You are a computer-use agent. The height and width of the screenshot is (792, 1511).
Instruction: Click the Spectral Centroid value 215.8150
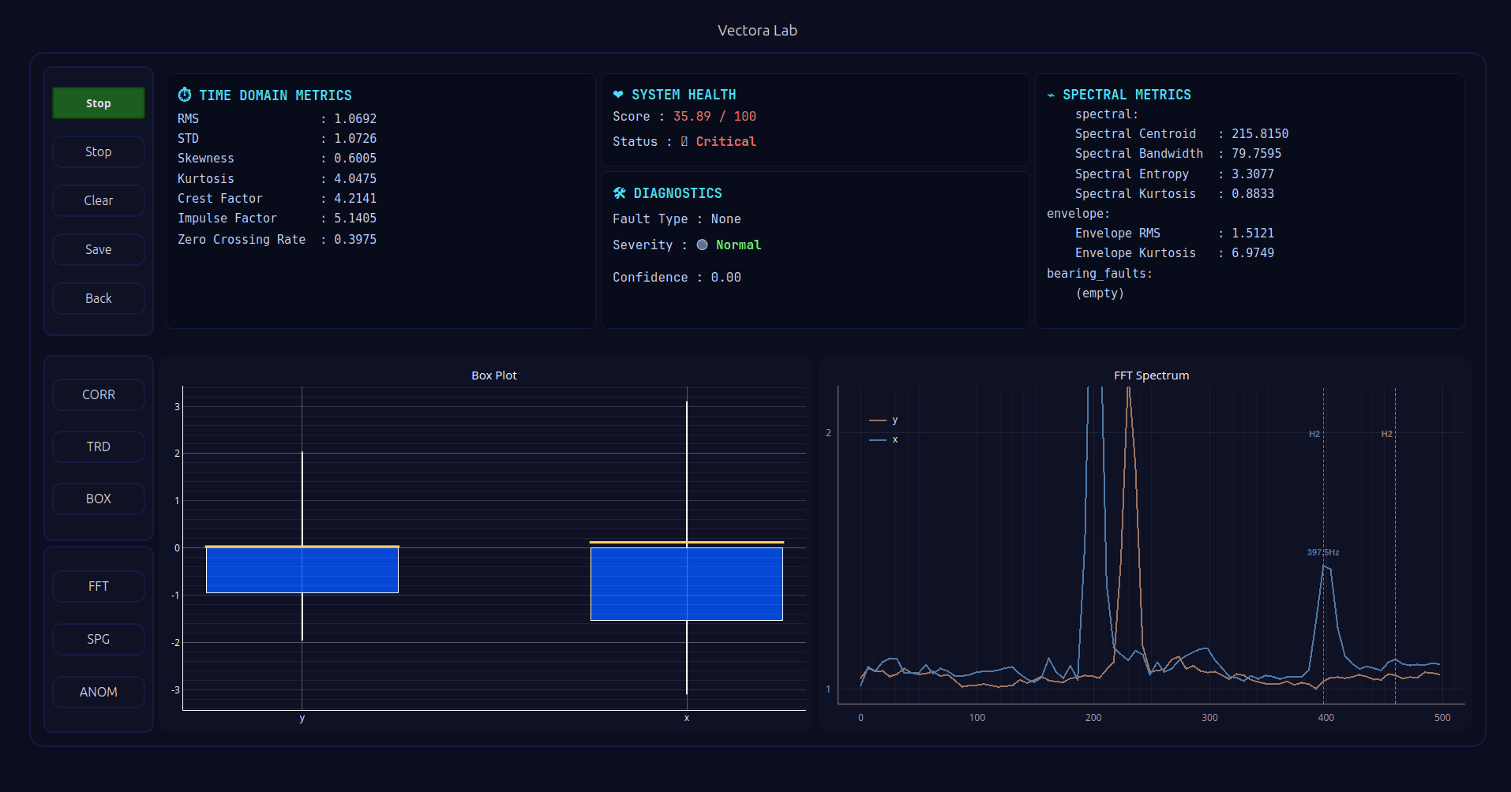pyautogui.click(x=1260, y=134)
